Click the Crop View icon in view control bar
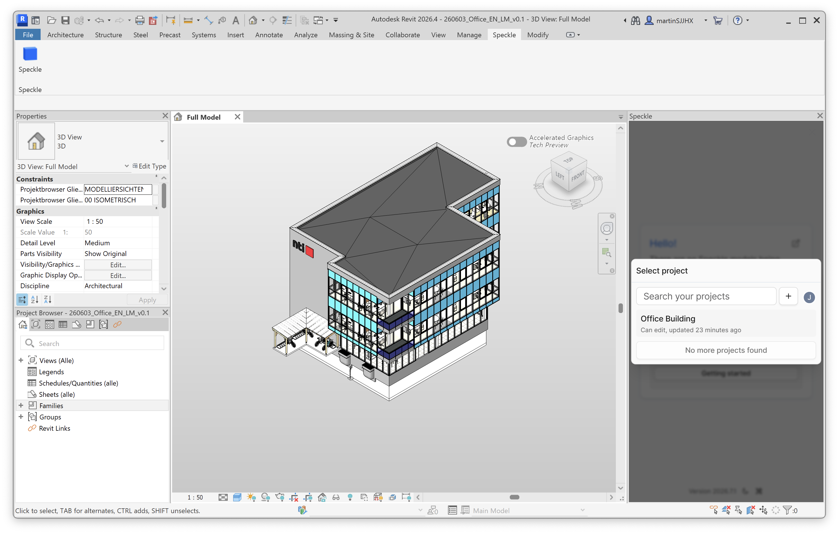The height and width of the screenshot is (534, 839). point(294,497)
